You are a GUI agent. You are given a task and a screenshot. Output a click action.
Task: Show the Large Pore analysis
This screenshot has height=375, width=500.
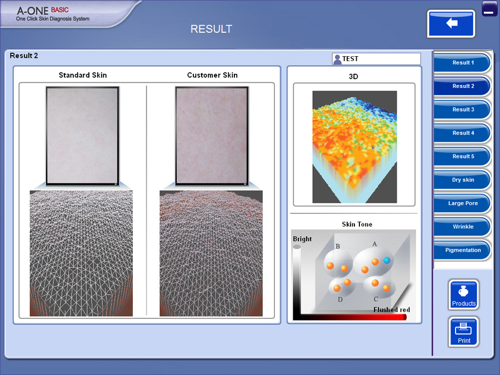[462, 203]
